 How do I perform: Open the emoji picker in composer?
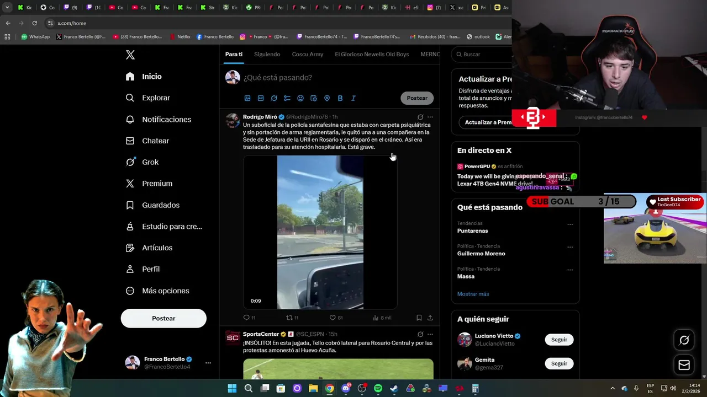(x=300, y=98)
